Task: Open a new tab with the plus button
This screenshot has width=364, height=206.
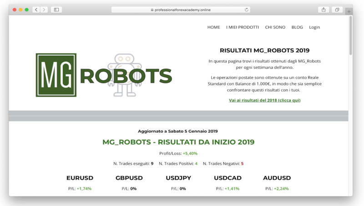Action: pyautogui.click(x=349, y=11)
